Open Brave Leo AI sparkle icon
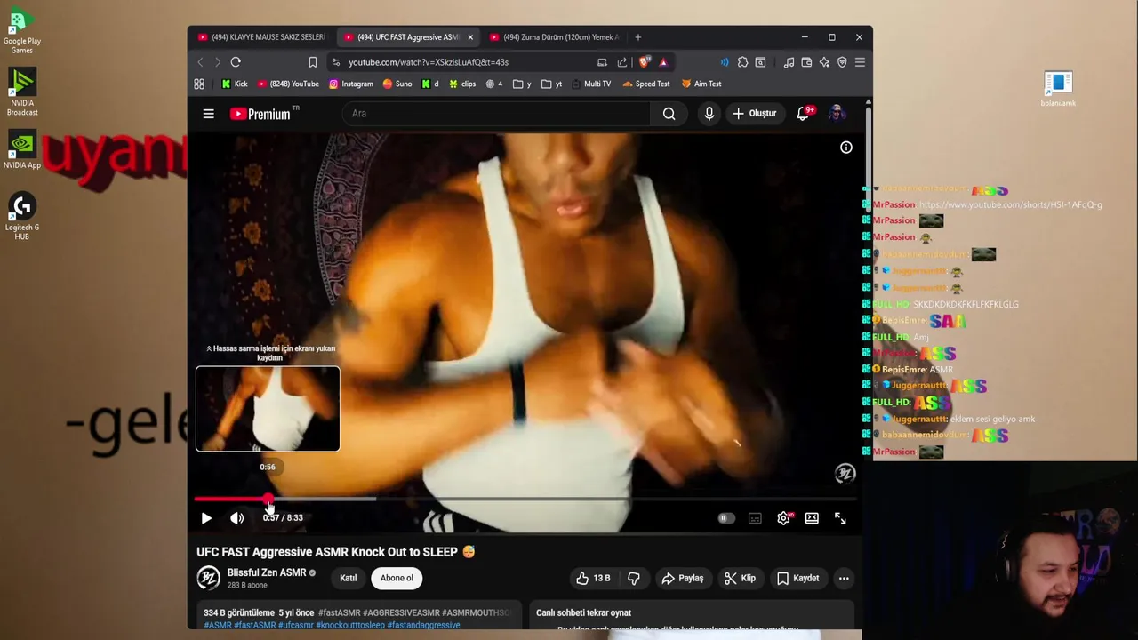This screenshot has height=640, width=1138. click(x=824, y=62)
